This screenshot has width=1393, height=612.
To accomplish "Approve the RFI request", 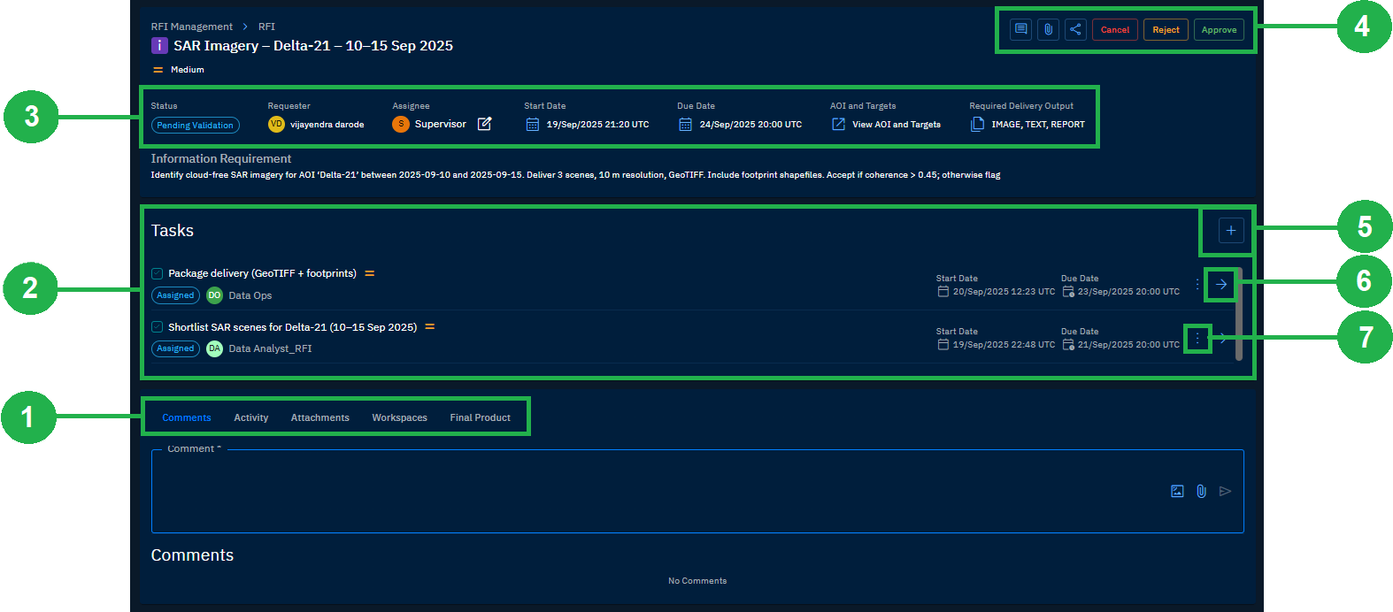I will pyautogui.click(x=1219, y=30).
